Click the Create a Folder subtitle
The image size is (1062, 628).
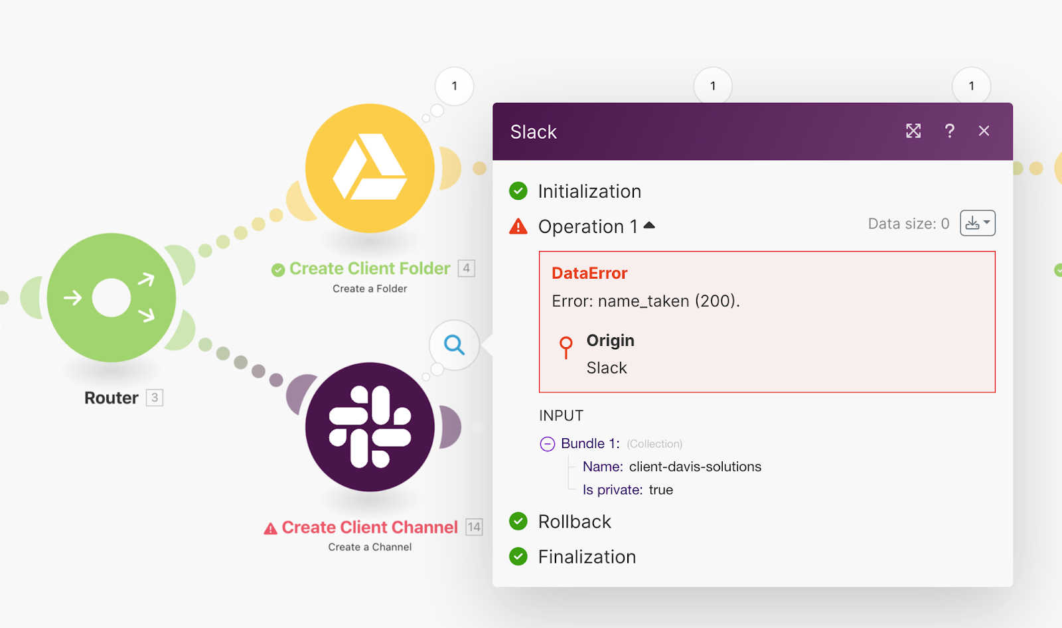(370, 289)
